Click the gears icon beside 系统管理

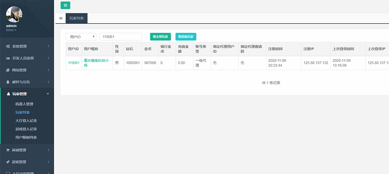[8, 46]
